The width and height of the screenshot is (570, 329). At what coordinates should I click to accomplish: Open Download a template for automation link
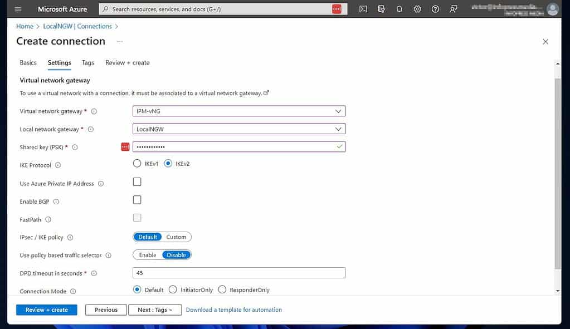click(x=234, y=310)
